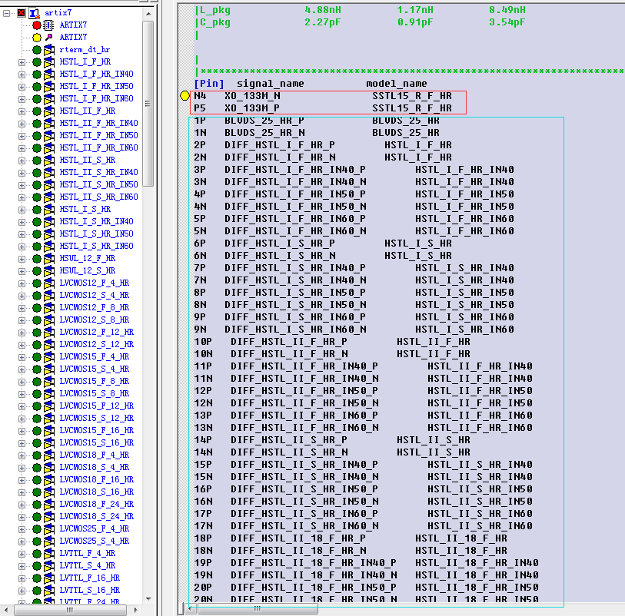Image resolution: width=625 pixels, height=616 pixels.
Task: Expand the HSTL_I_F_HR model node
Action: point(22,62)
